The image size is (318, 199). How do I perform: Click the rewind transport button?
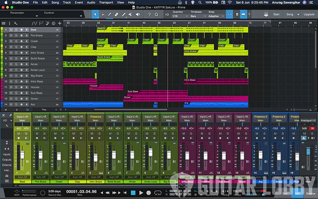point(107,193)
